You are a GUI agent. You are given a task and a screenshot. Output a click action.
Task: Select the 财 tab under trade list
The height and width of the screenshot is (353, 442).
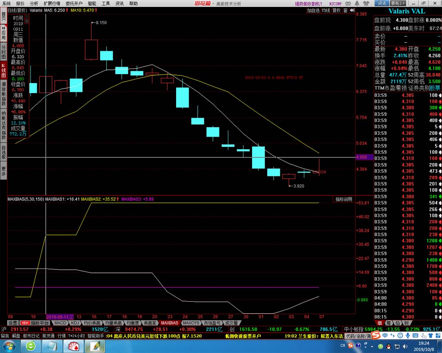pos(406,323)
